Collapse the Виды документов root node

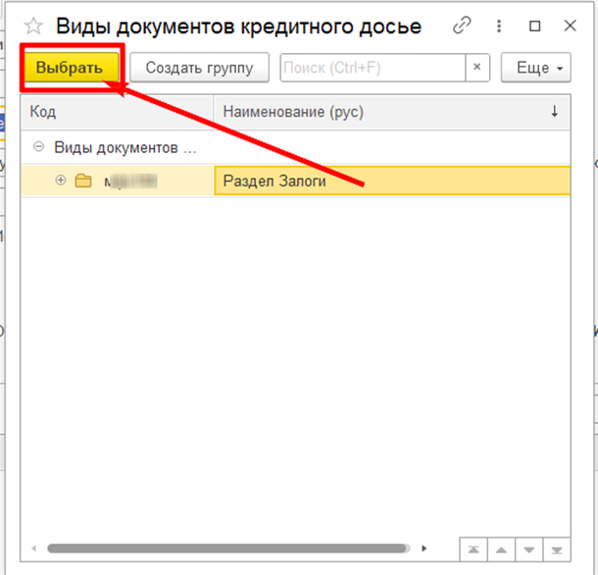point(38,146)
